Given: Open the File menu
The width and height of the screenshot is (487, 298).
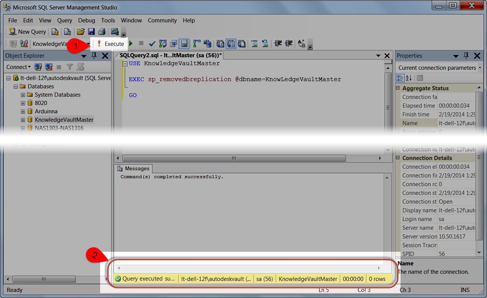Looking at the screenshot, I should (13, 20).
